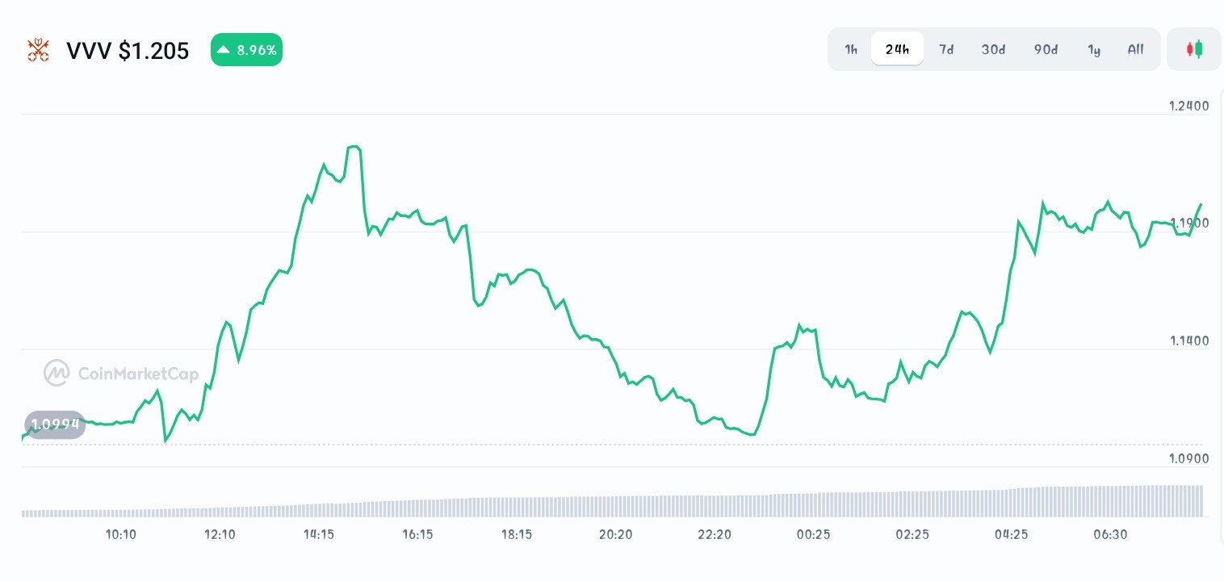Click the current price label 1.1900

[1188, 223]
